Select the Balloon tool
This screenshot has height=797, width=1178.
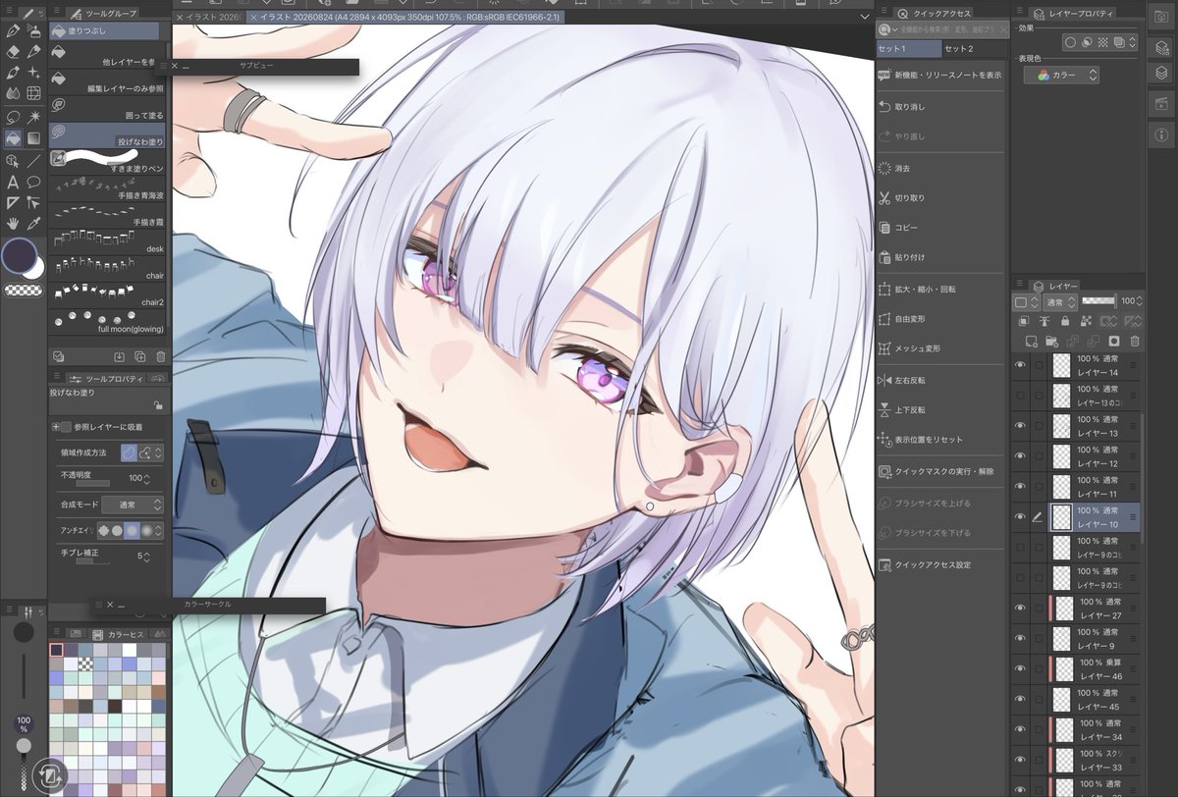33,182
